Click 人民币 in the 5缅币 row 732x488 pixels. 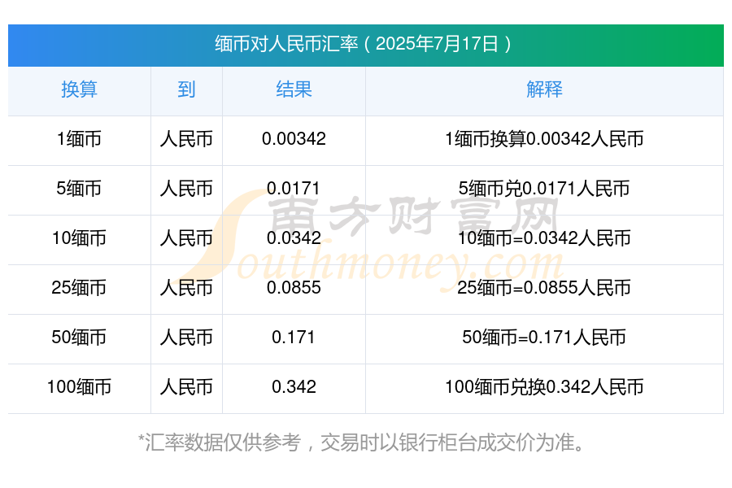click(186, 189)
